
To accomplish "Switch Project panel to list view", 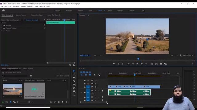I will (7, 102).
